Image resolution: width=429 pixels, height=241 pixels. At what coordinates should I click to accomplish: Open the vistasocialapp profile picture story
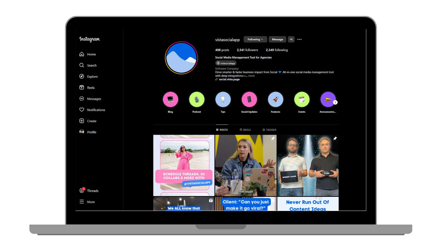pos(181,58)
